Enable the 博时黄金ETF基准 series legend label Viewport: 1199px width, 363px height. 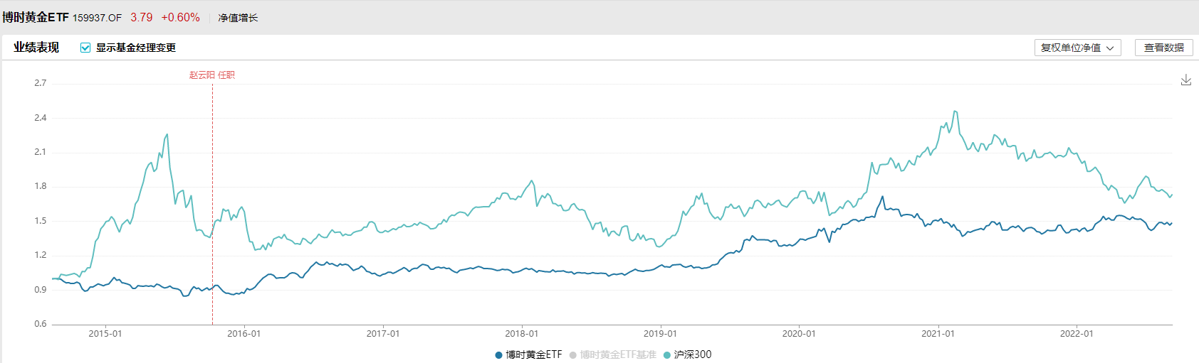click(617, 354)
